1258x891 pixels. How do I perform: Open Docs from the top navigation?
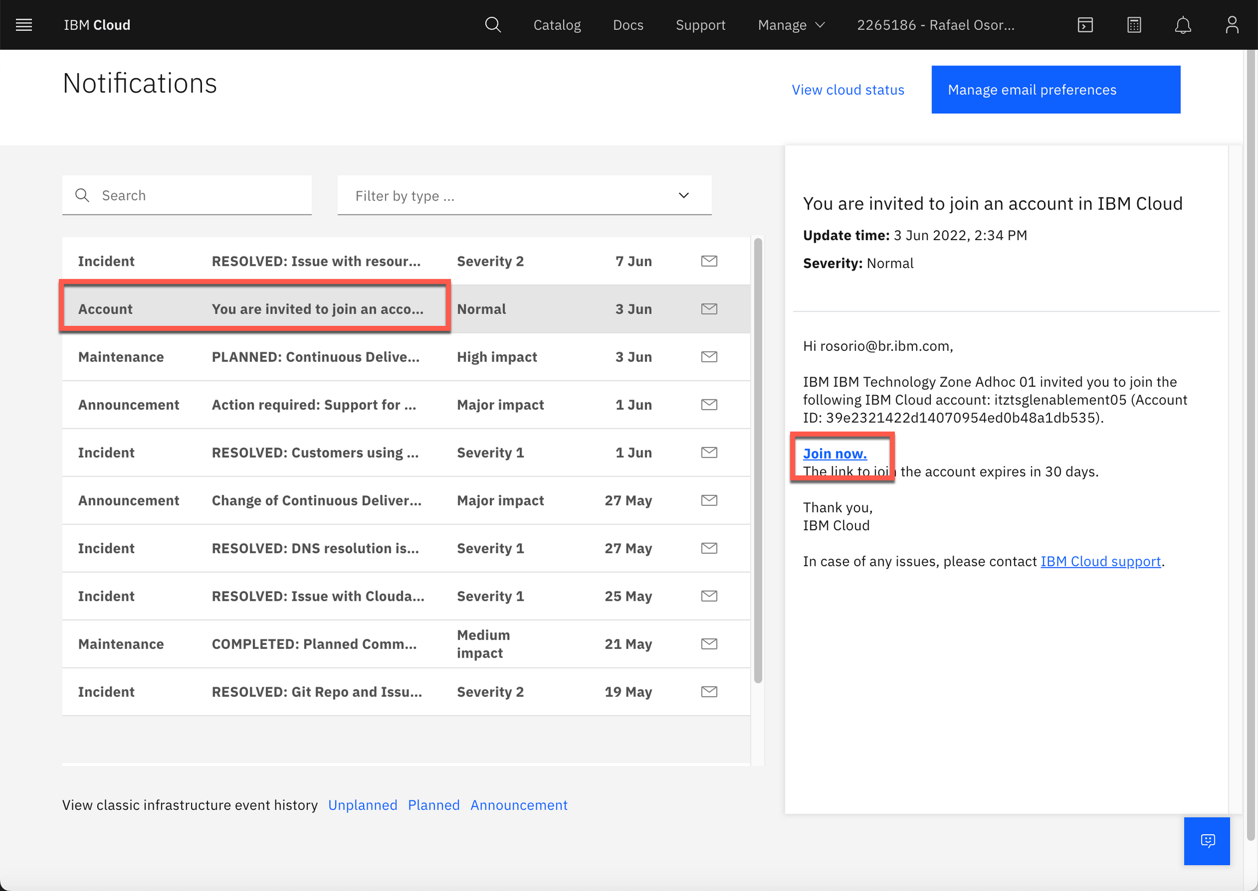click(x=628, y=25)
